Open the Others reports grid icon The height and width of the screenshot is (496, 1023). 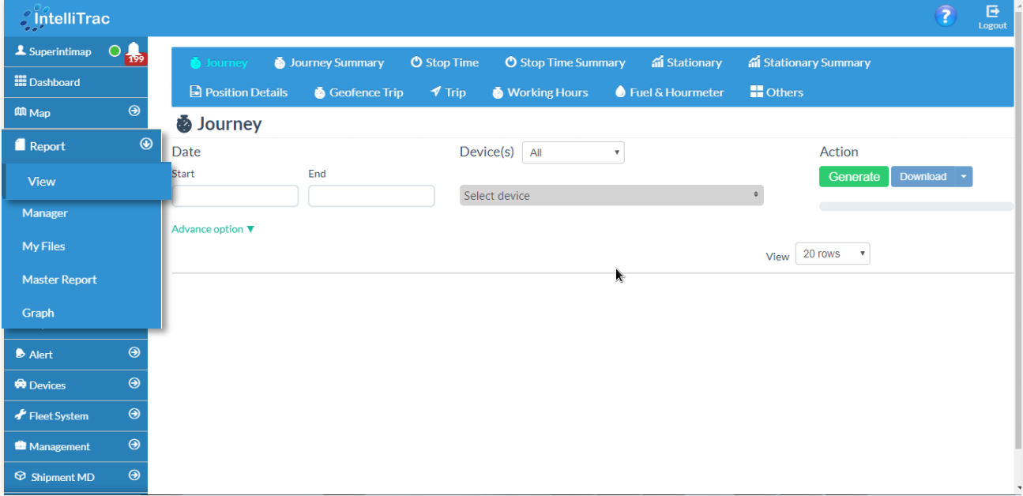757,92
